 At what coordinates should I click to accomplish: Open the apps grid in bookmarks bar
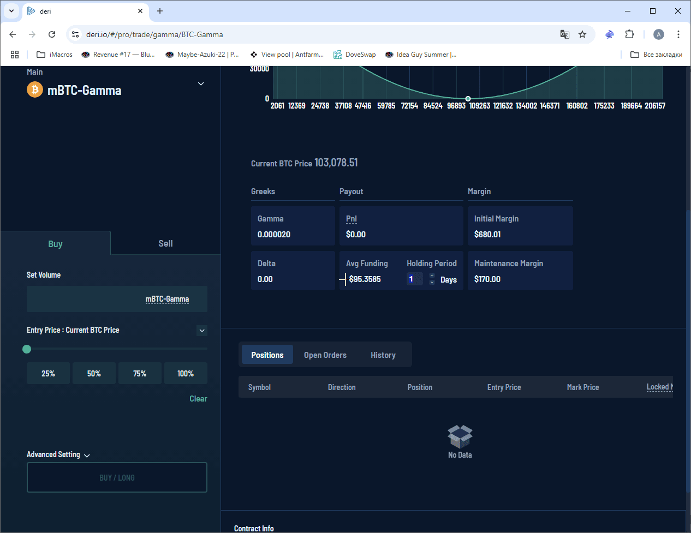click(x=15, y=55)
